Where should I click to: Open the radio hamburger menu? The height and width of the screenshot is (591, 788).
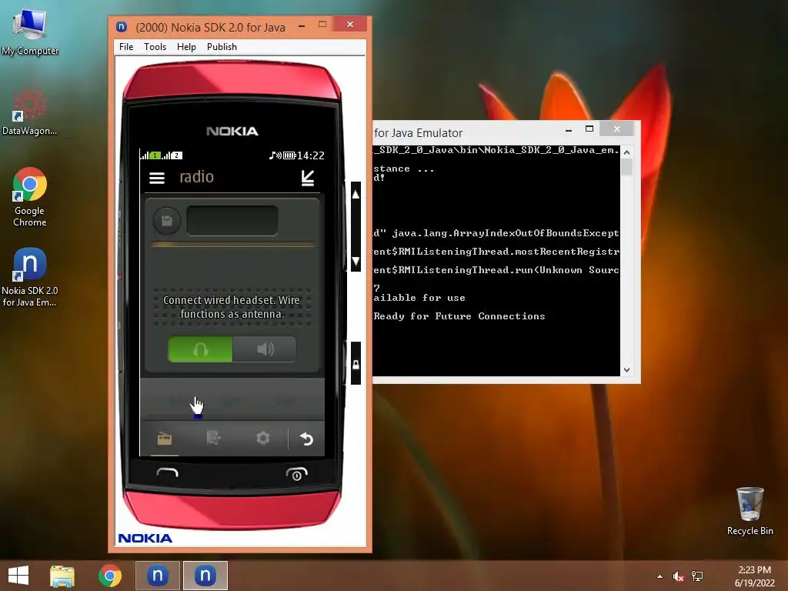pyautogui.click(x=157, y=178)
